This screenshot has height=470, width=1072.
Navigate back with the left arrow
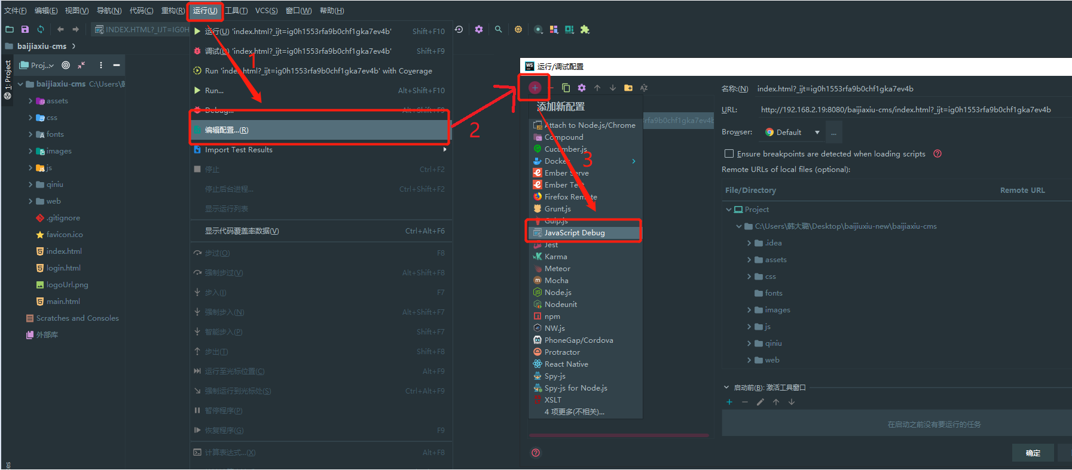click(x=60, y=29)
